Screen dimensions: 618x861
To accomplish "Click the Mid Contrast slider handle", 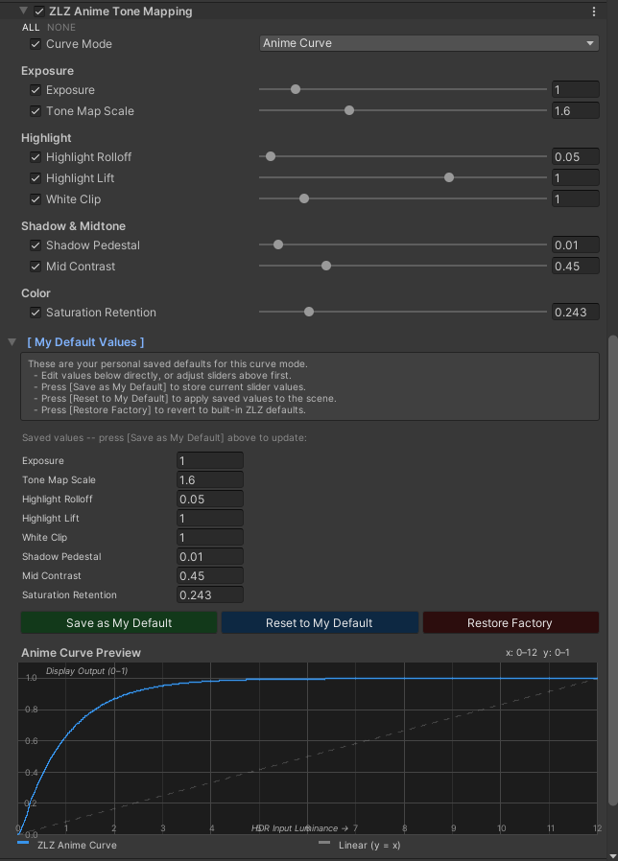I will tap(326, 266).
